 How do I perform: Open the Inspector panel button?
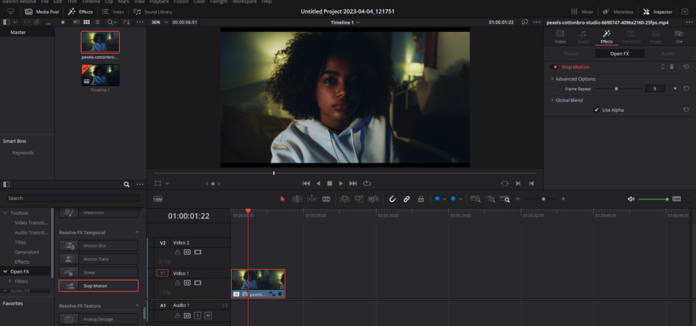point(659,12)
